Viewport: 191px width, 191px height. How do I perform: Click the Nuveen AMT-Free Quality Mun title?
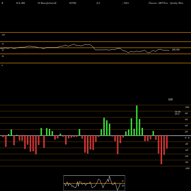click(166, 3)
